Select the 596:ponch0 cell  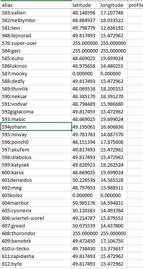click(x=36, y=142)
